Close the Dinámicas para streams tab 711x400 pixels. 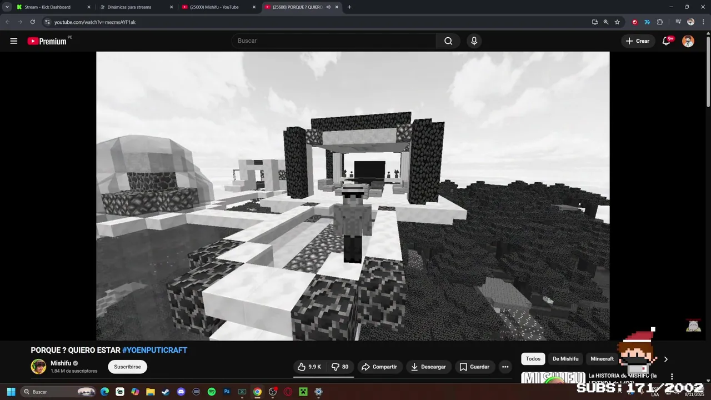coord(171,7)
